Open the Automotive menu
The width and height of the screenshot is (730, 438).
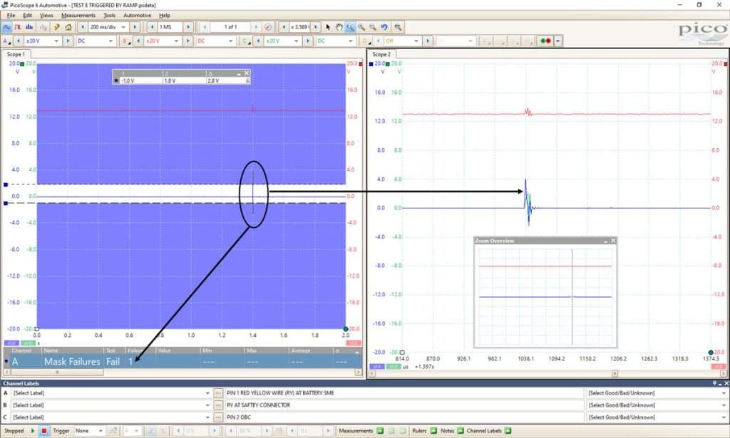click(138, 16)
